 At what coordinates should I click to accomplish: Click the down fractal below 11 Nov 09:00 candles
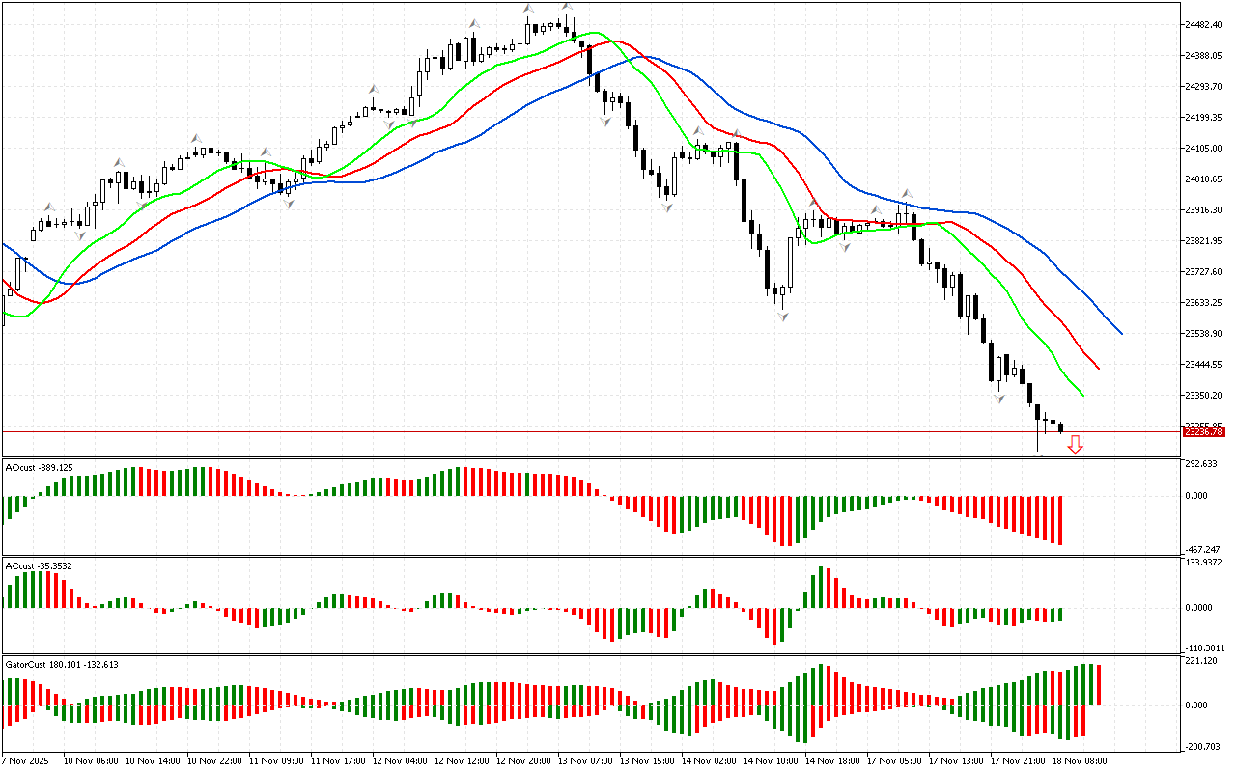pos(287,202)
